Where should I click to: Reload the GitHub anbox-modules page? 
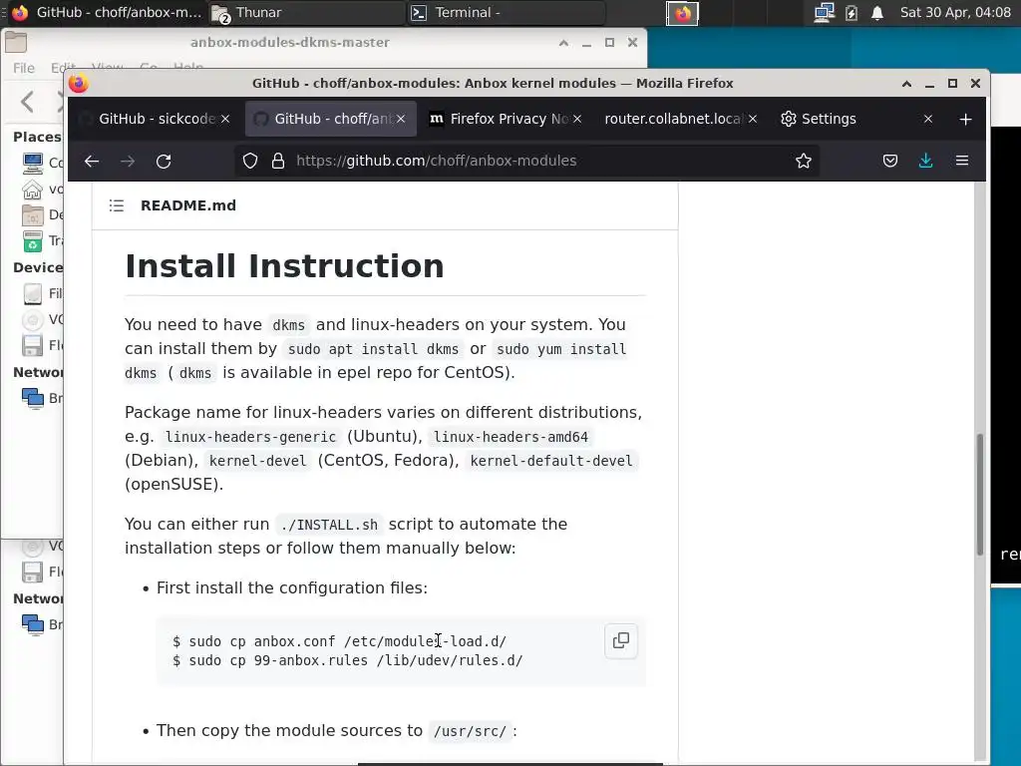point(164,161)
